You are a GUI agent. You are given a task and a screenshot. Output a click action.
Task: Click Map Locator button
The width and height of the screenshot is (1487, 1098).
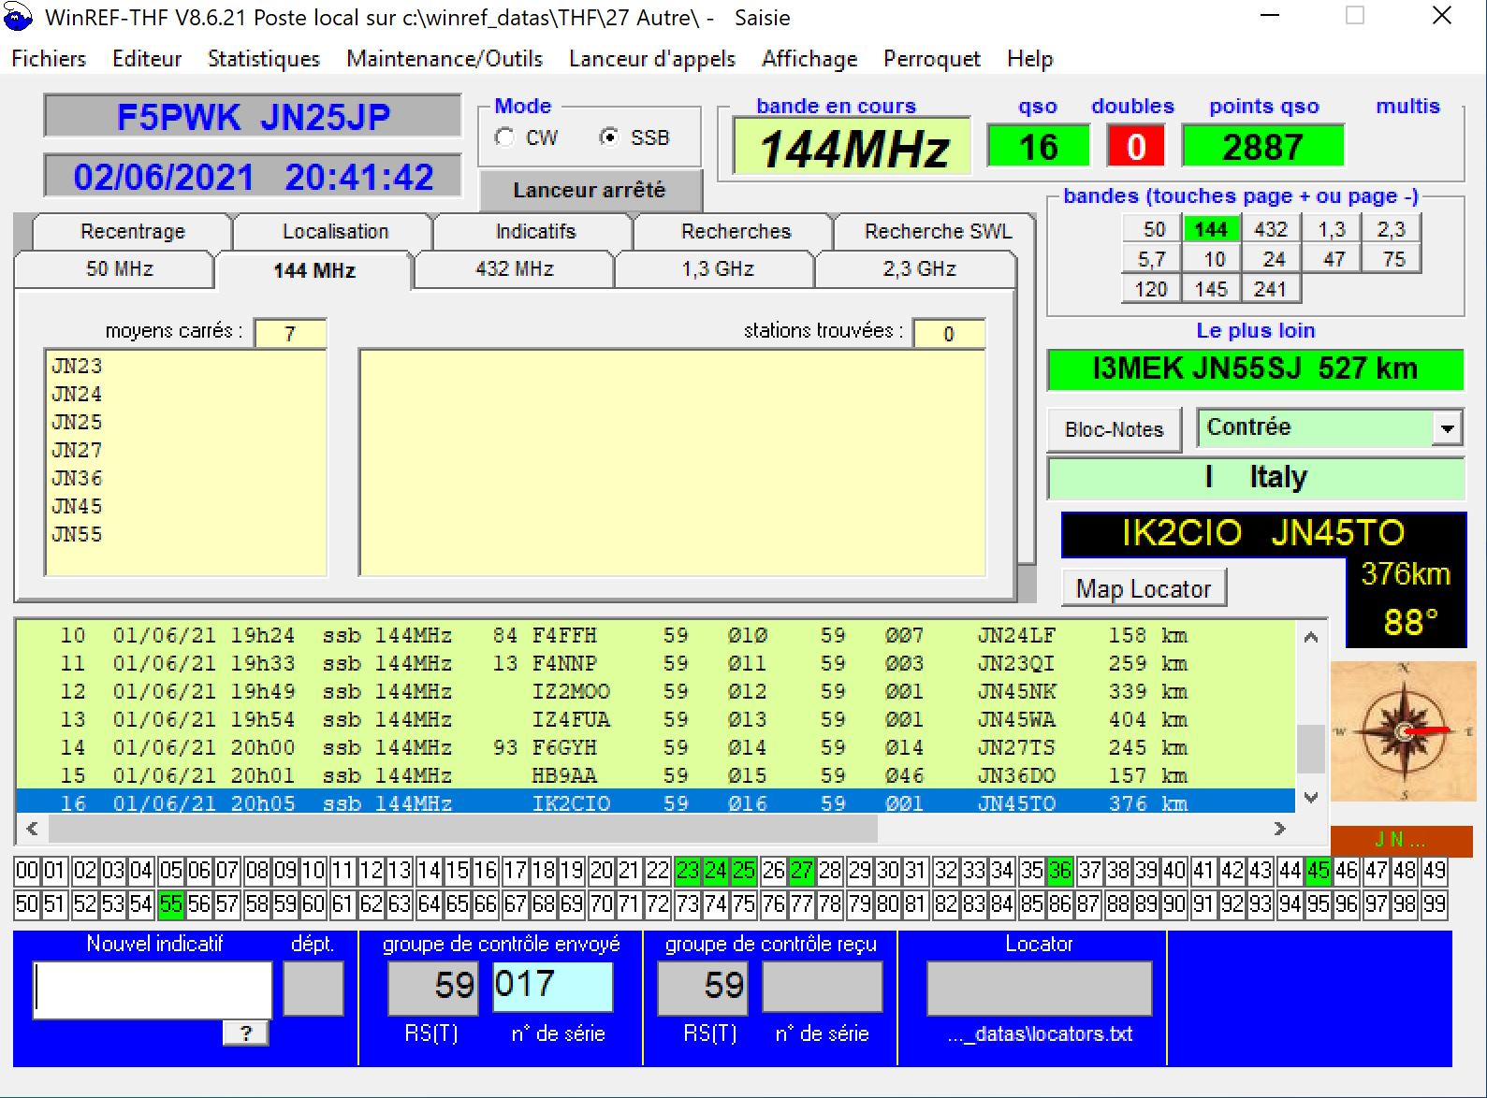click(1144, 588)
